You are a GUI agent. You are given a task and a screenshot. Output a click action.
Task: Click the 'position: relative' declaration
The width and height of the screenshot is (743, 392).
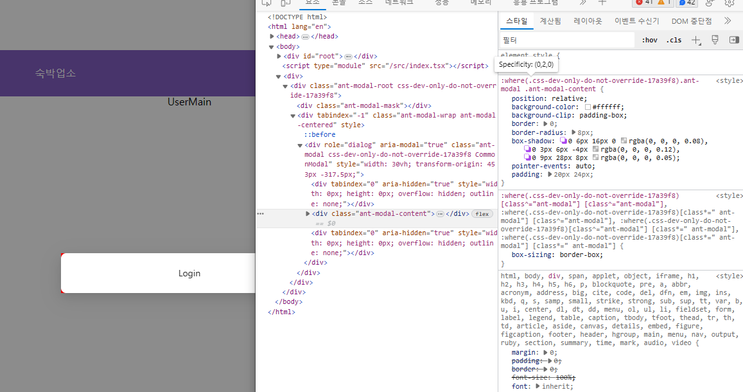point(549,98)
